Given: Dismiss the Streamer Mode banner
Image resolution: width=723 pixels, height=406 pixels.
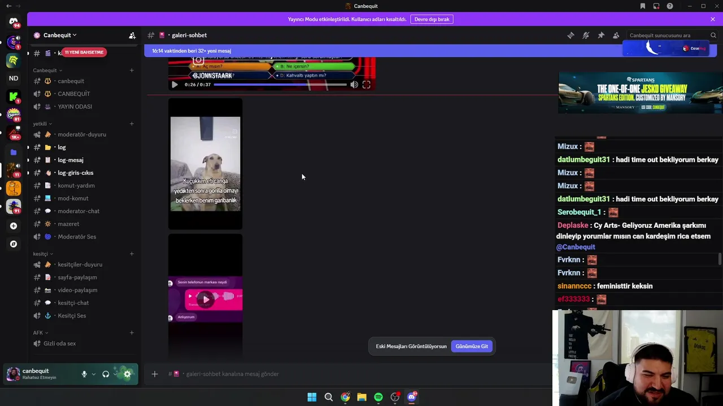Looking at the screenshot, I should [713, 19].
